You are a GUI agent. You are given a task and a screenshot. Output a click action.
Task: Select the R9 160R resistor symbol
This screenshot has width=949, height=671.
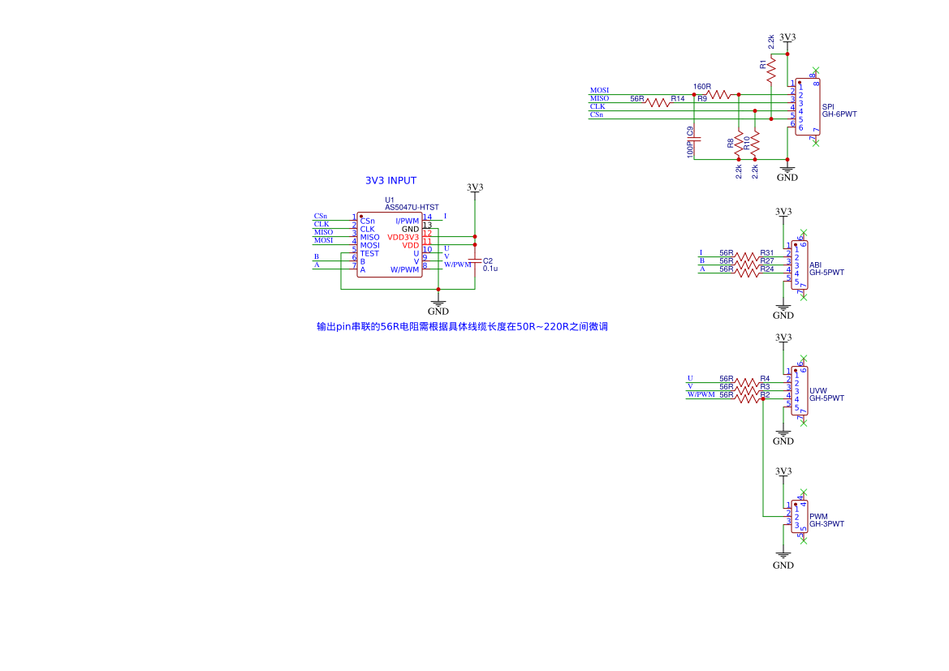pyautogui.click(x=719, y=95)
